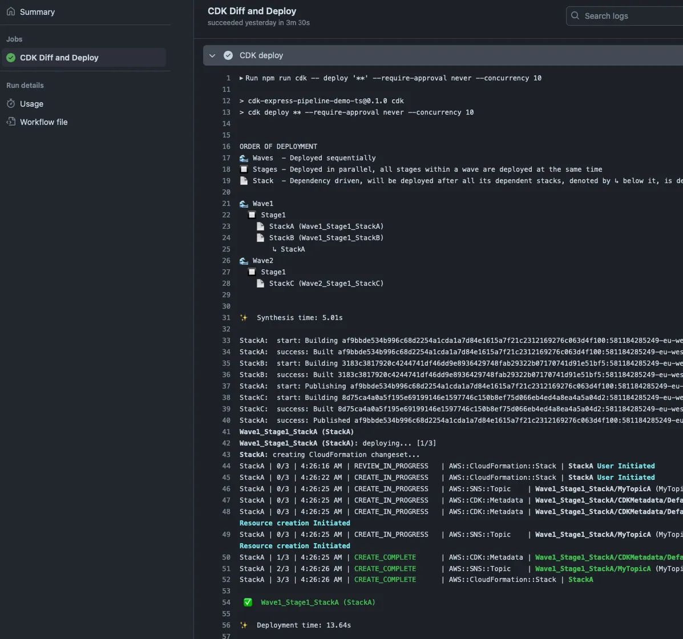Click the document icon on the Stack legend line
The image size is (683, 639).
[244, 181]
